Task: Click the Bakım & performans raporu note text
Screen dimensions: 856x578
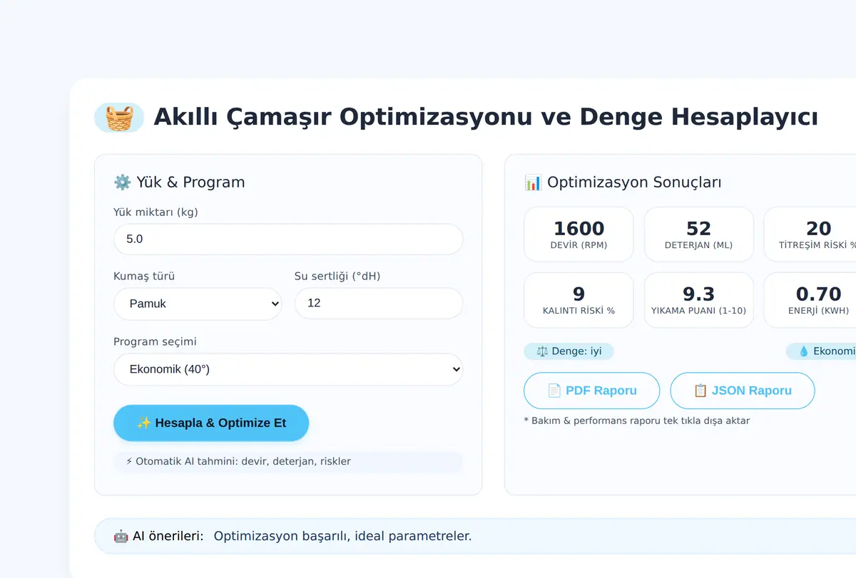Action: (x=636, y=420)
